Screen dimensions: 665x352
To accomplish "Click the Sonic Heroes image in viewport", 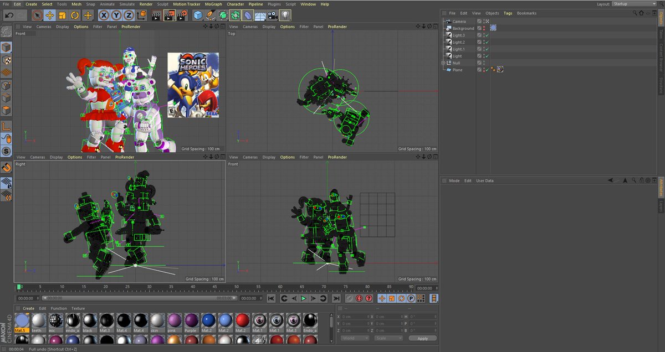I will click(x=193, y=85).
